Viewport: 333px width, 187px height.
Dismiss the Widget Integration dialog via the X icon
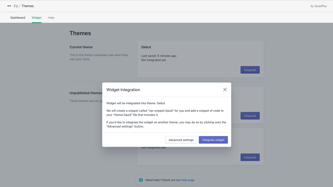click(x=225, y=89)
